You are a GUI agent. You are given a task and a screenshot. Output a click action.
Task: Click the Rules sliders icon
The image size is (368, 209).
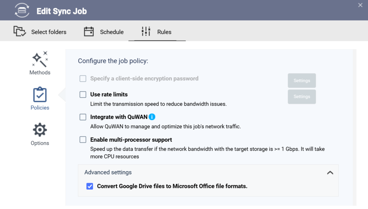pos(146,31)
